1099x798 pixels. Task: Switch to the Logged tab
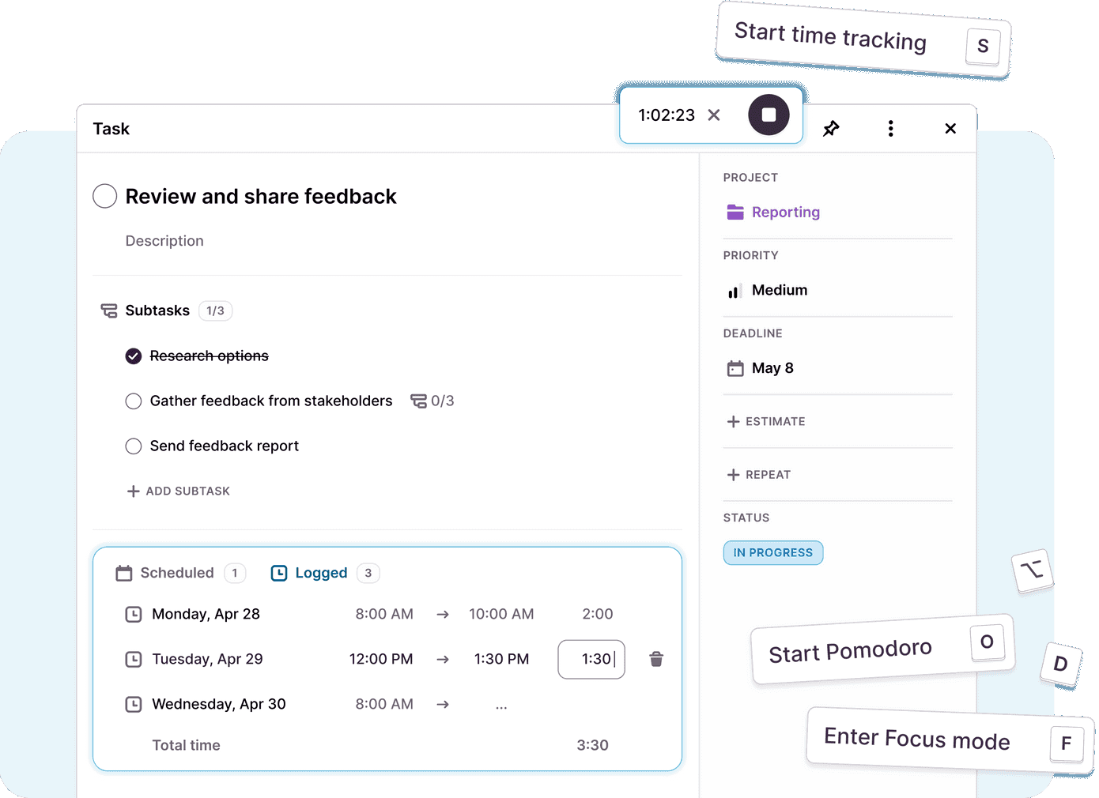tap(321, 573)
